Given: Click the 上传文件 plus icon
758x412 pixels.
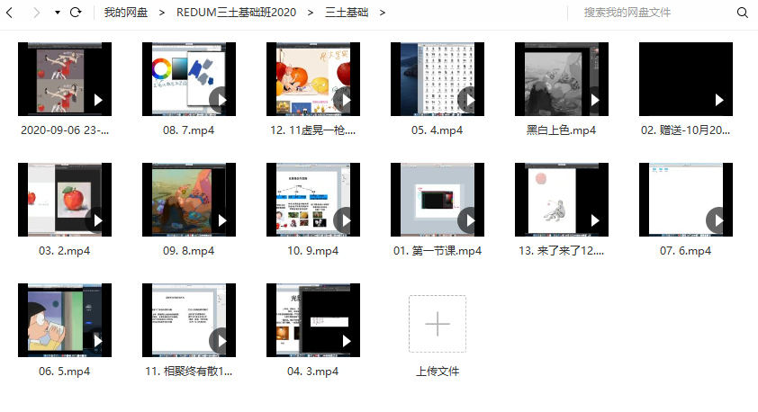Looking at the screenshot, I should [438, 323].
